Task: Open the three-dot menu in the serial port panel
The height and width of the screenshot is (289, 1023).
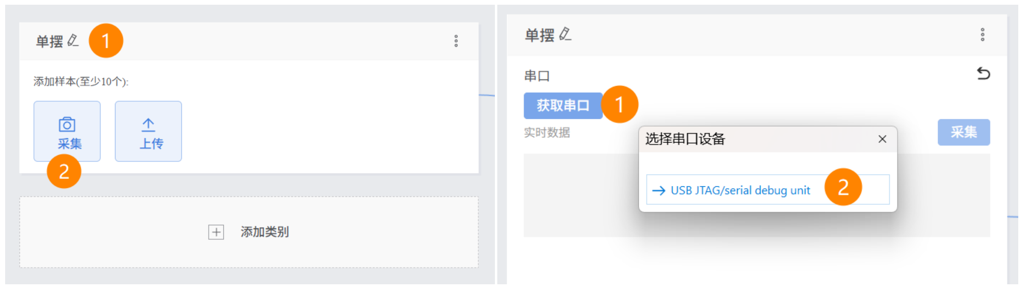Action: coord(982,35)
